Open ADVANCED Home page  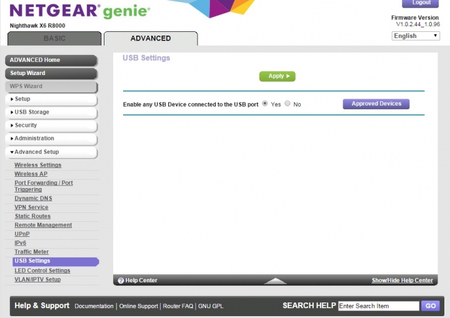(x=51, y=60)
